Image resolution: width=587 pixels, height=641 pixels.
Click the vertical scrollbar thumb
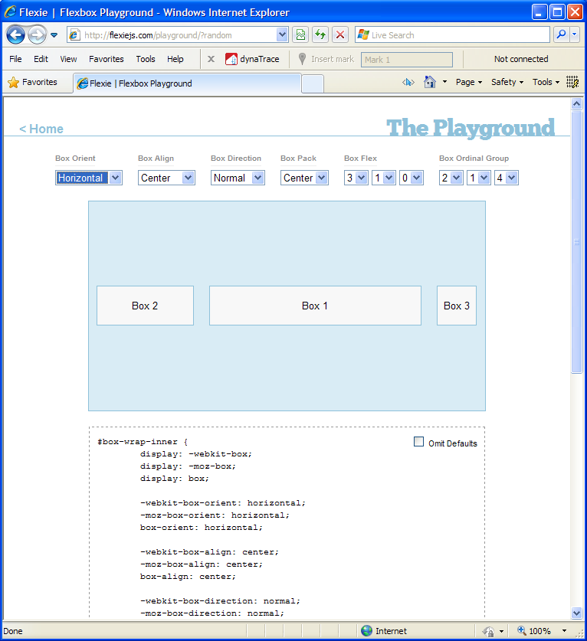click(x=576, y=241)
